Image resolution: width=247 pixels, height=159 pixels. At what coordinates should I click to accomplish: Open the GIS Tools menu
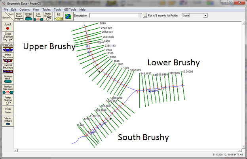click(x=70, y=9)
